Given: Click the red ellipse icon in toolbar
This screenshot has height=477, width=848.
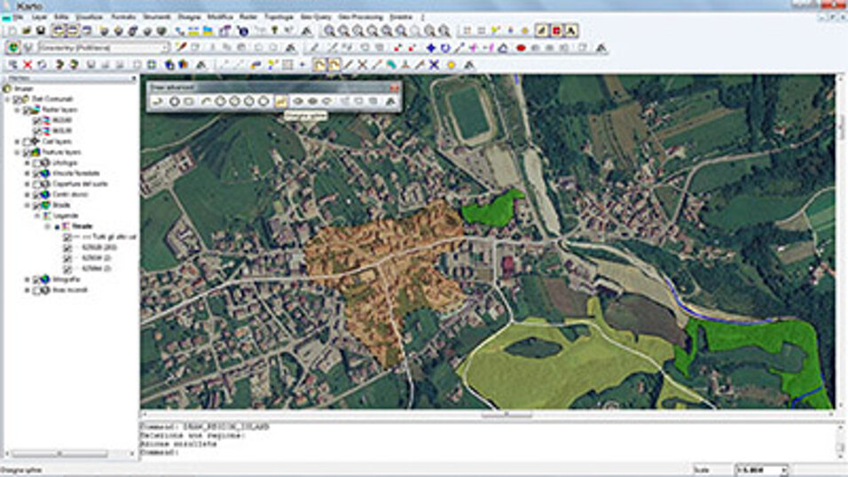Looking at the screenshot, I should 522,48.
